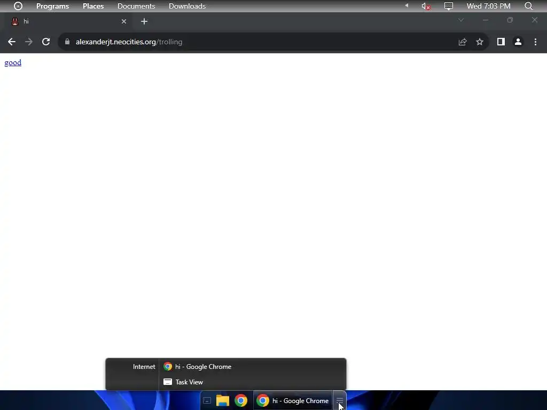Launch pinned Chrome icon in taskbar
547x410 pixels.
pos(241,400)
